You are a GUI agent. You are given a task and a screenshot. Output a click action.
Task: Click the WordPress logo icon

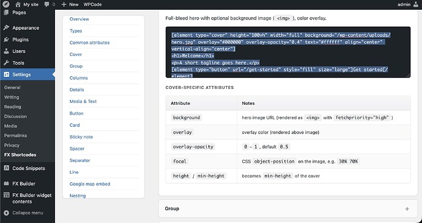click(6, 4)
